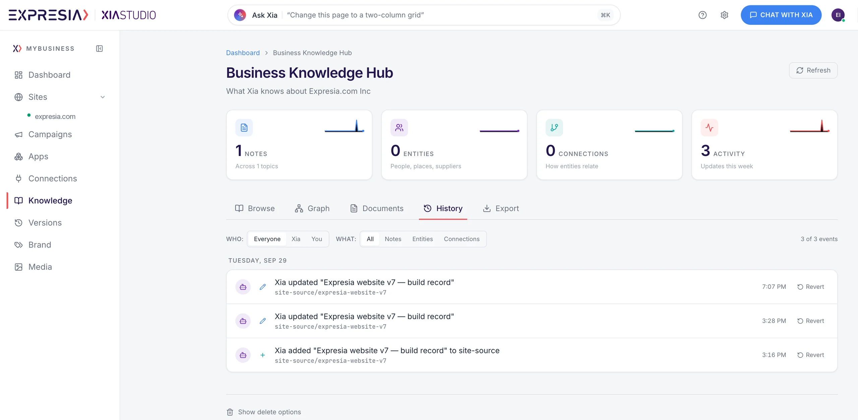
Task: Open the Documents tab
Action: click(x=377, y=208)
